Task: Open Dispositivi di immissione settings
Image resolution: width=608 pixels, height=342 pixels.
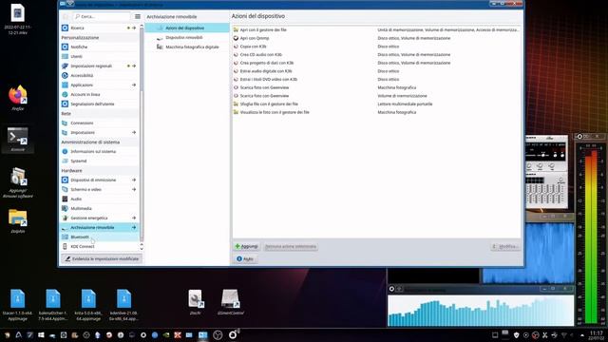Action: (x=99, y=180)
